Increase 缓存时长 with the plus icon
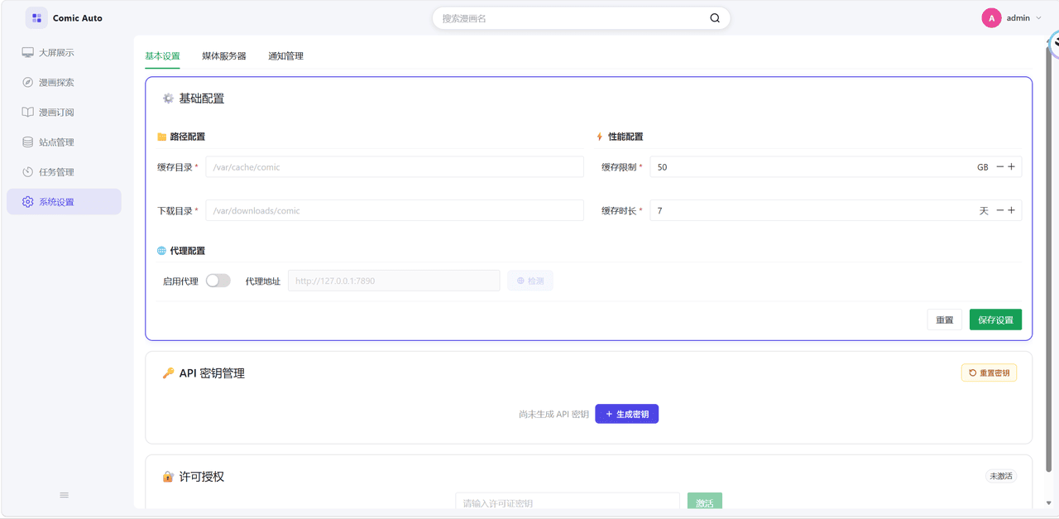The image size is (1059, 519). [1011, 210]
